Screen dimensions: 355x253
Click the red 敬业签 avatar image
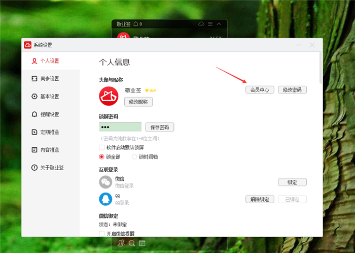[109, 96]
